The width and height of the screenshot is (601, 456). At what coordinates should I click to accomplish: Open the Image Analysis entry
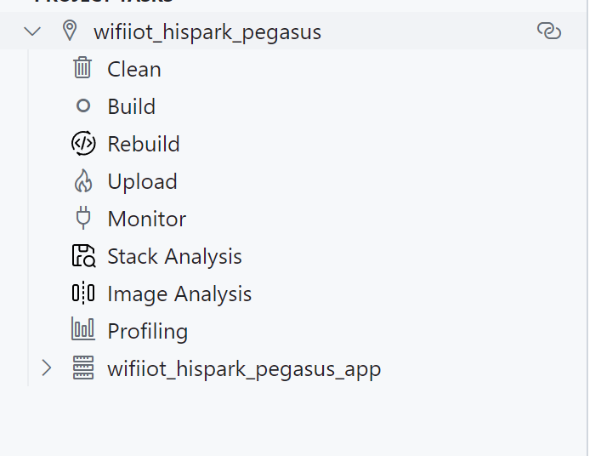[179, 294]
